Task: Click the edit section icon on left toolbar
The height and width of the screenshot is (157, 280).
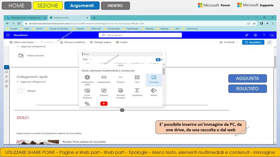Action: (x=7, y=72)
